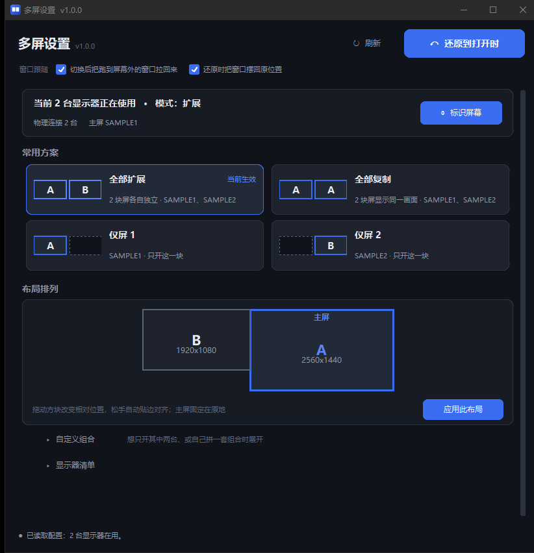
Task: Click the vertical scrollbar on the right
Action: pyautogui.click(x=523, y=303)
